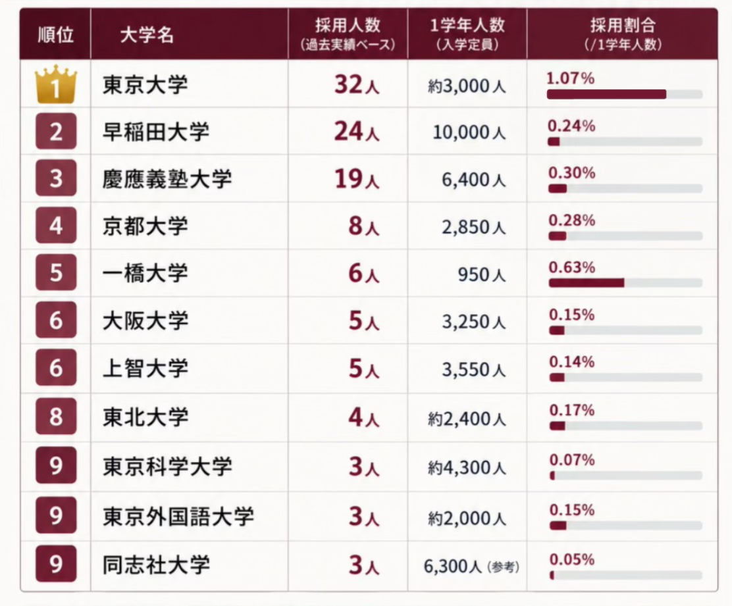Screen dimensions: 732x606
Task: Select the 採用割合 column header
Action: (x=622, y=34)
